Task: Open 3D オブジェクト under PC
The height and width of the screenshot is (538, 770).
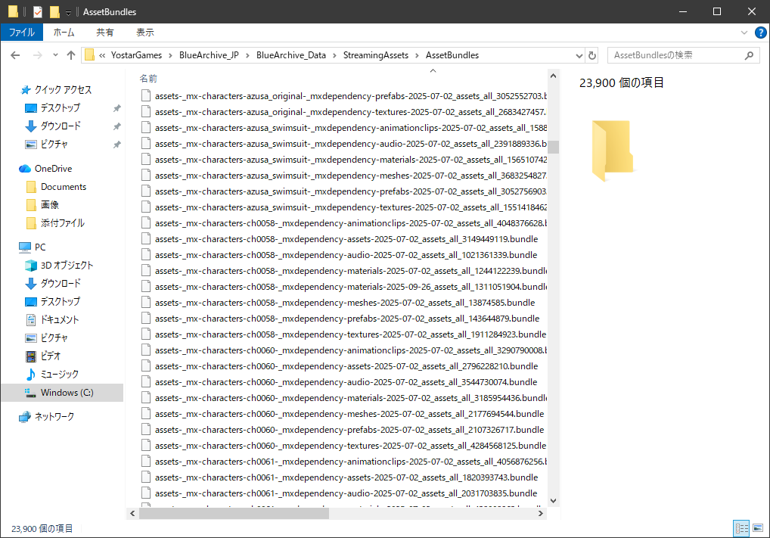Action: pos(67,265)
